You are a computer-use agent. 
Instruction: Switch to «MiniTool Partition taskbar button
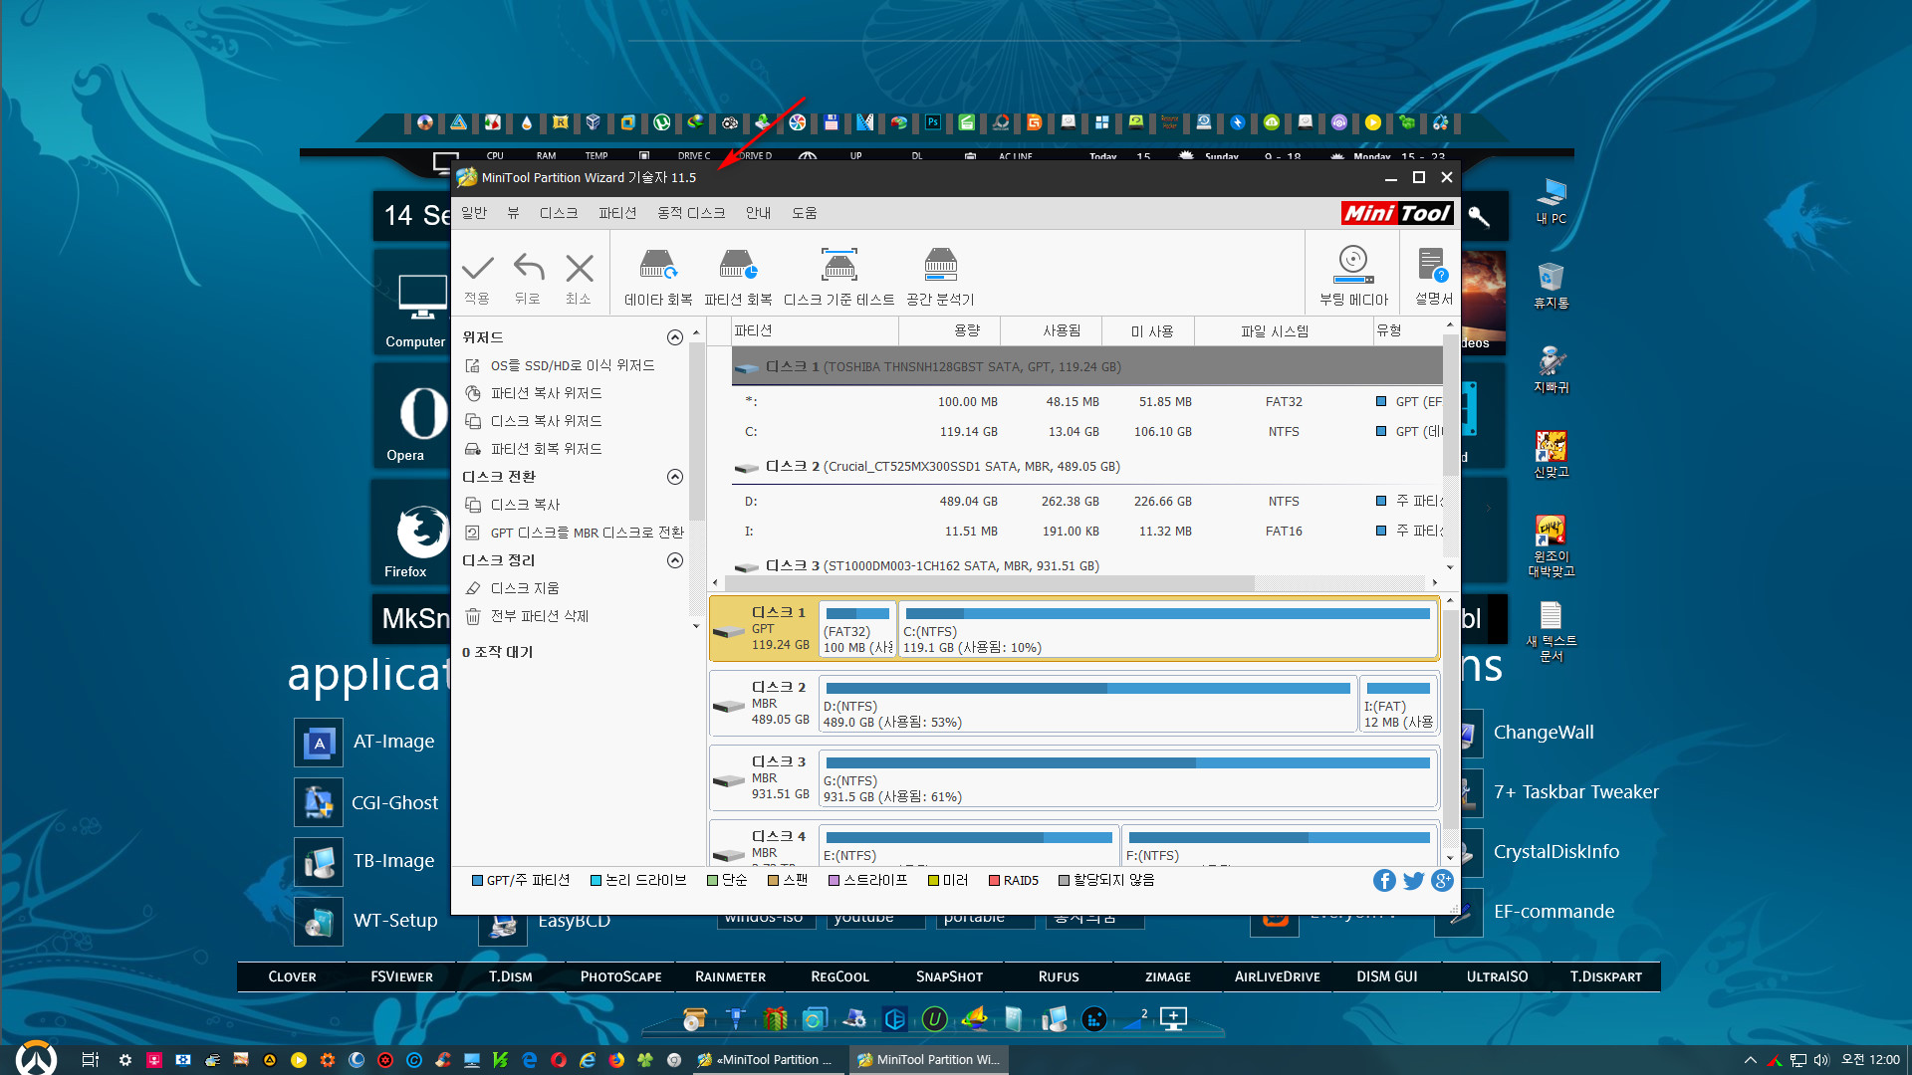point(766,1060)
